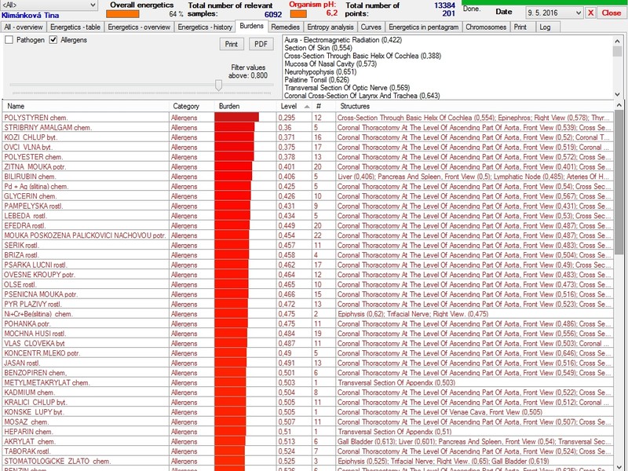Click the red X icon beside Close
628x471 pixels.
[x=590, y=13]
